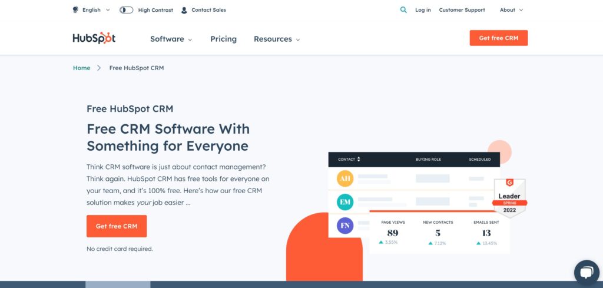603x288 pixels.
Task: Click the New Contacts value 5
Action: click(438, 233)
